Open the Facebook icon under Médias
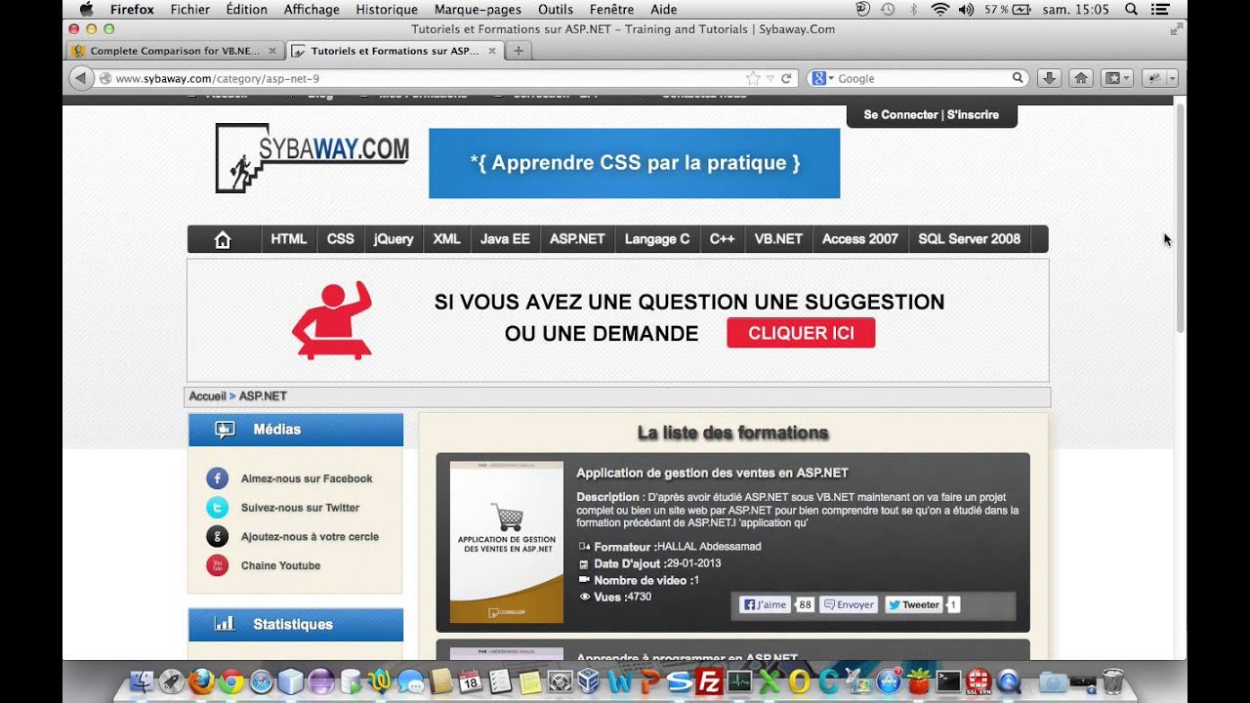The height and width of the screenshot is (703, 1250). pyautogui.click(x=217, y=478)
